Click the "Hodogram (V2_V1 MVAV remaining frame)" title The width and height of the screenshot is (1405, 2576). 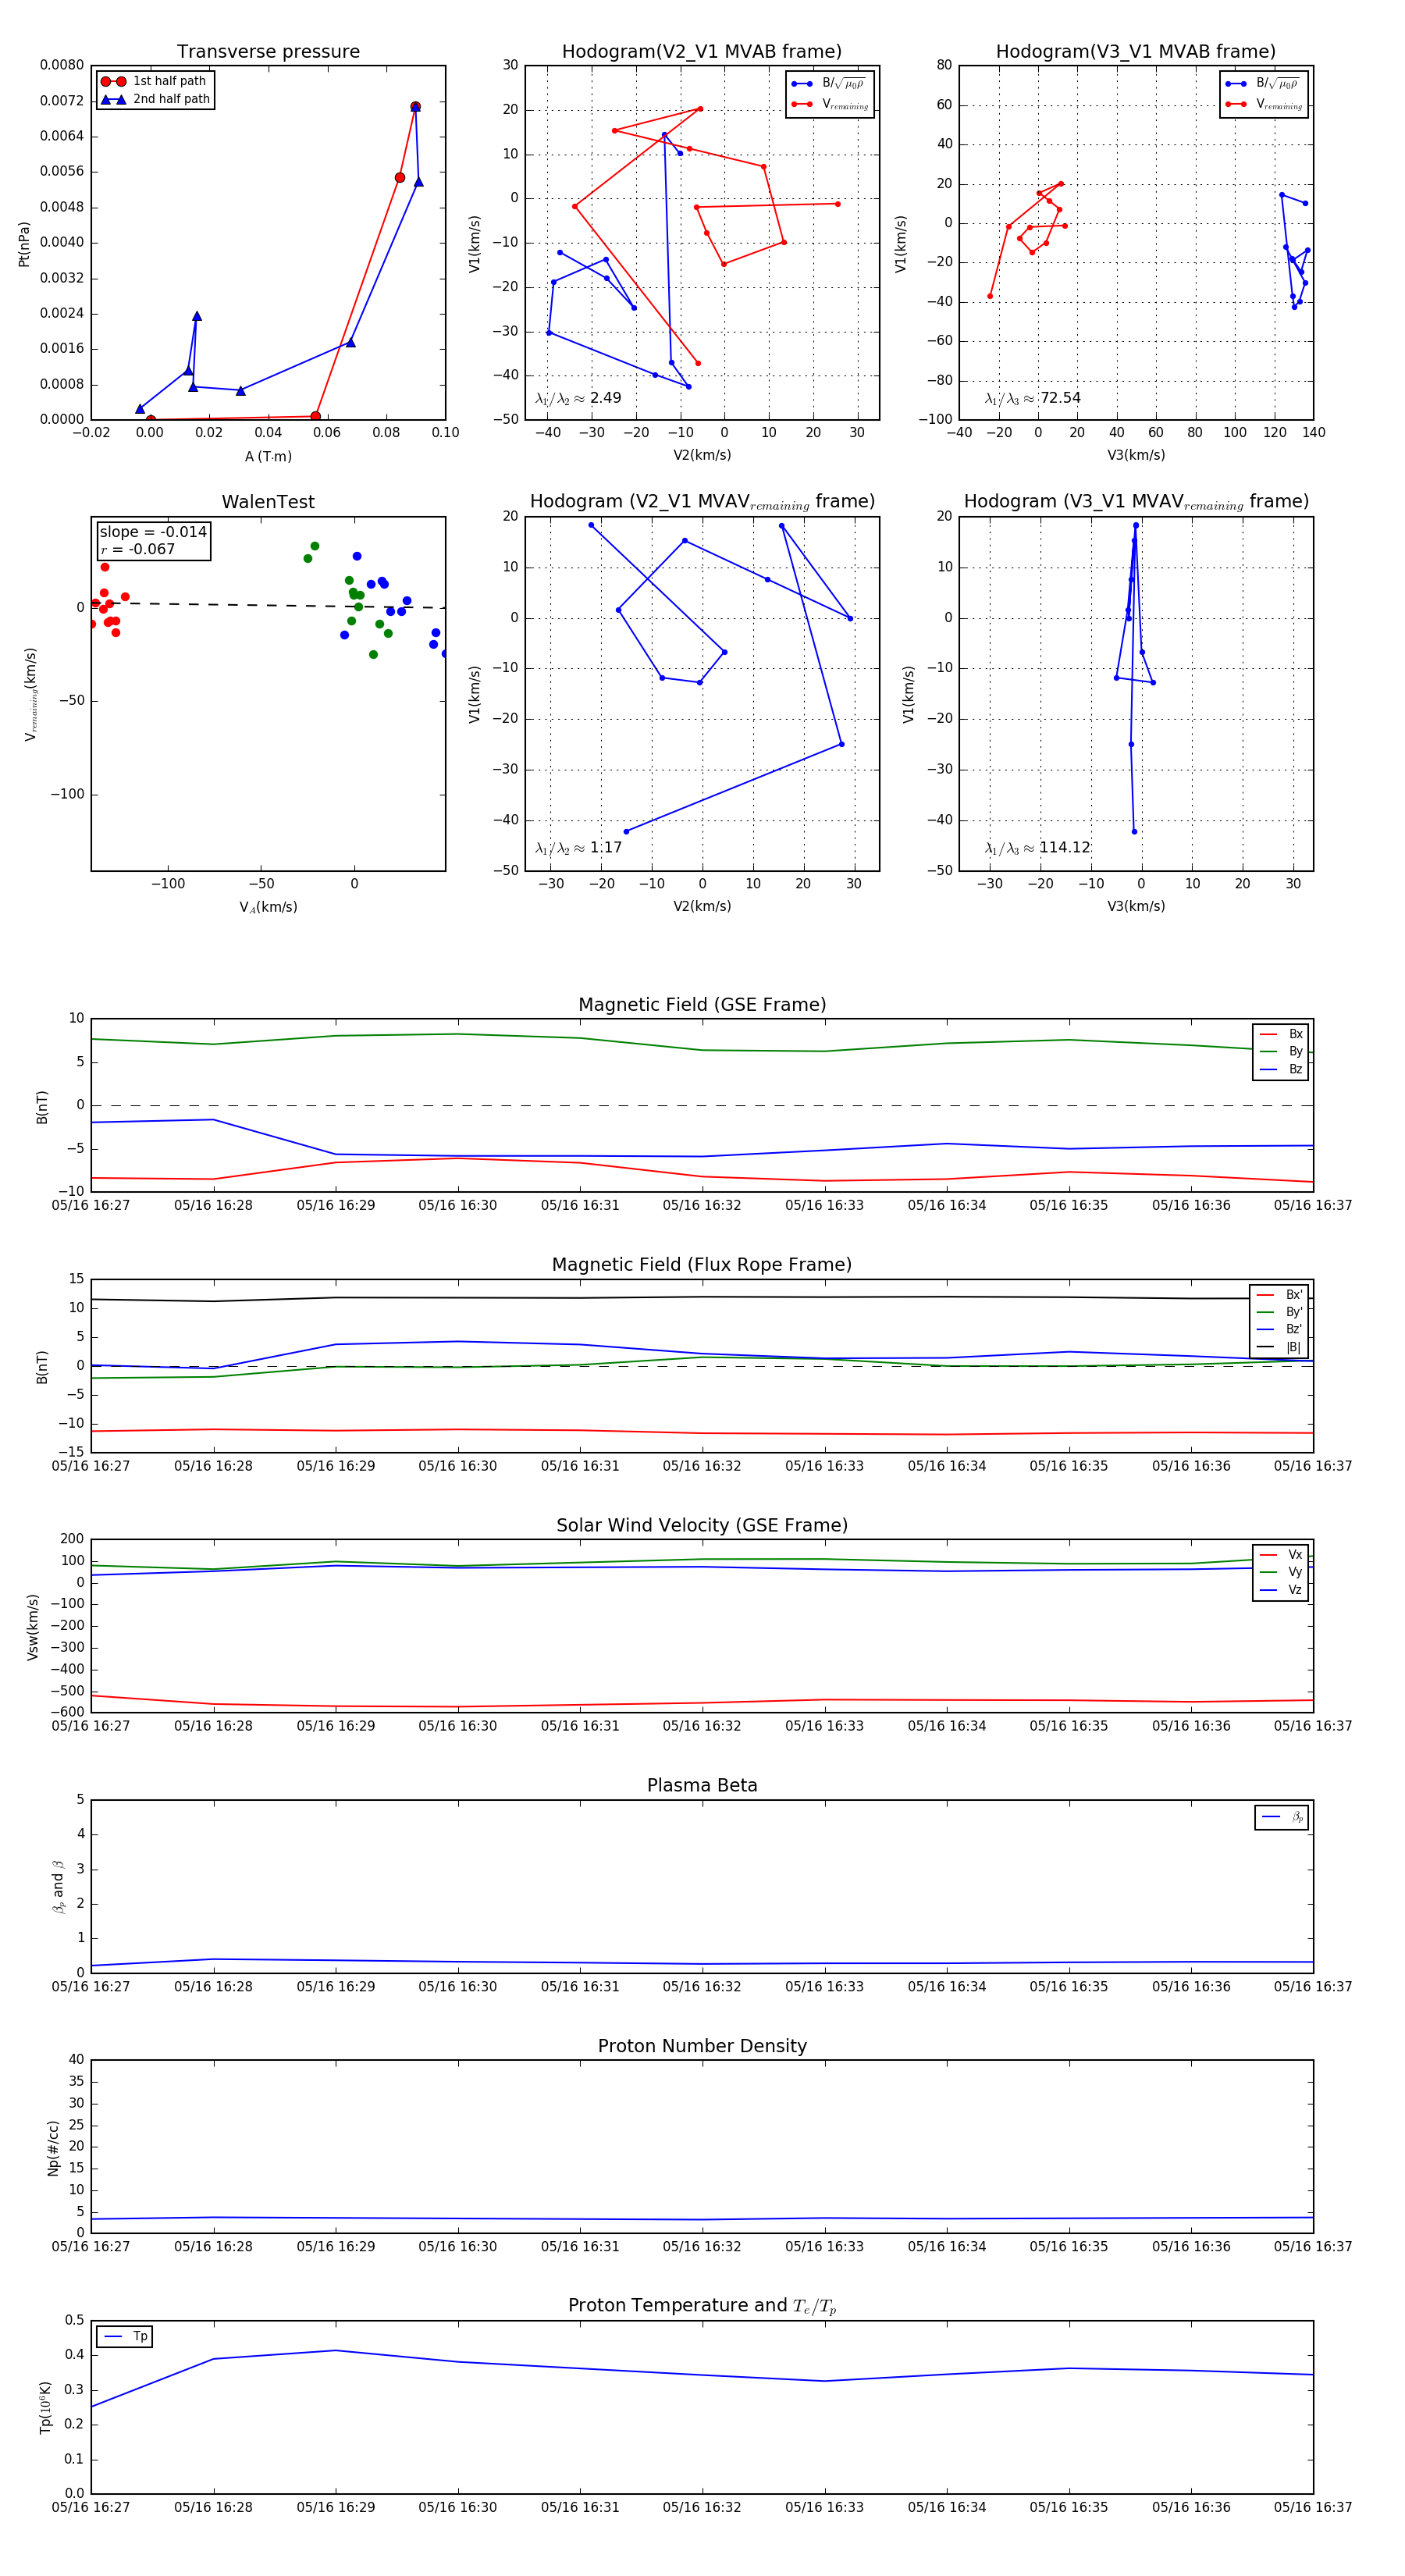pos(702,502)
